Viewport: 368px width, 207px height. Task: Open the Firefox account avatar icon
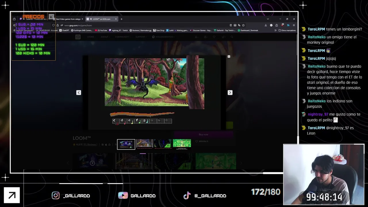tap(271, 25)
